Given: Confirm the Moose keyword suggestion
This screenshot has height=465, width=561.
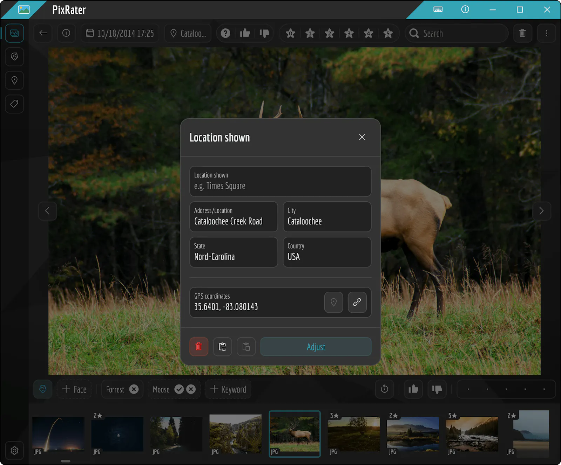Looking at the screenshot, I should pos(179,389).
